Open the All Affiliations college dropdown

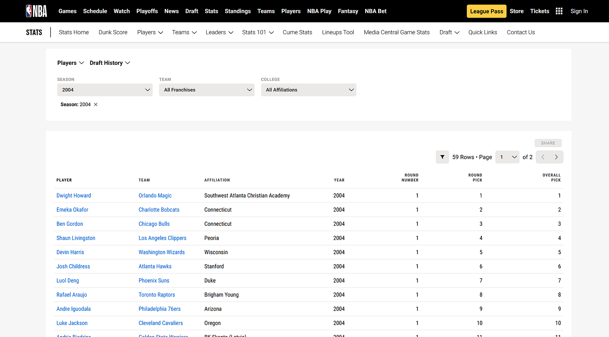click(x=309, y=90)
